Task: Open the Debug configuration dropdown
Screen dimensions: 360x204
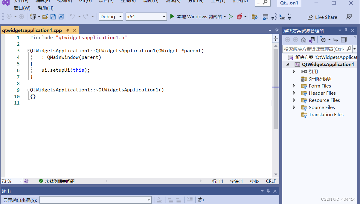Action: pos(111,16)
